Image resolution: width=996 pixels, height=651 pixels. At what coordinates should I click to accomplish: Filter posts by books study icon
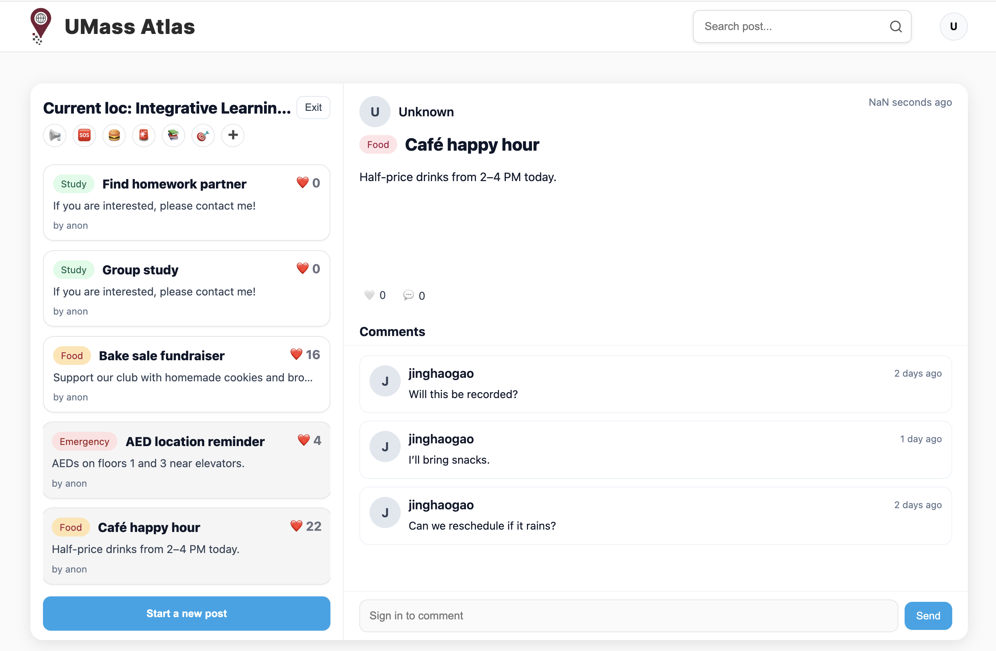point(173,135)
